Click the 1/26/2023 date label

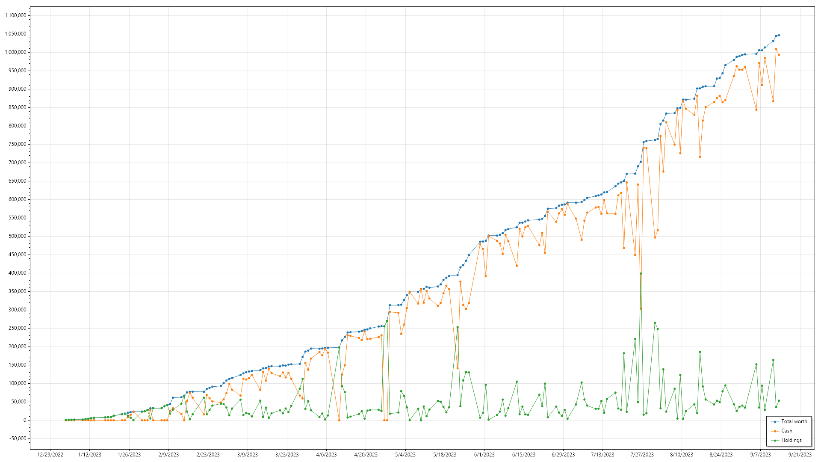[129, 455]
